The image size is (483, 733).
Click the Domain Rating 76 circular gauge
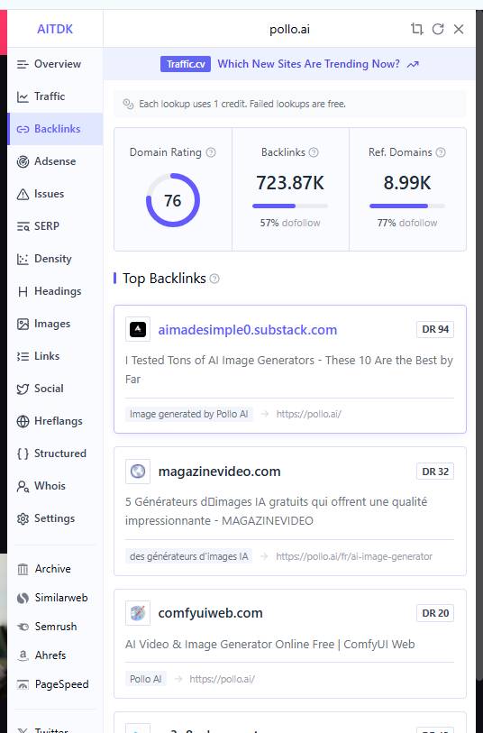173,200
